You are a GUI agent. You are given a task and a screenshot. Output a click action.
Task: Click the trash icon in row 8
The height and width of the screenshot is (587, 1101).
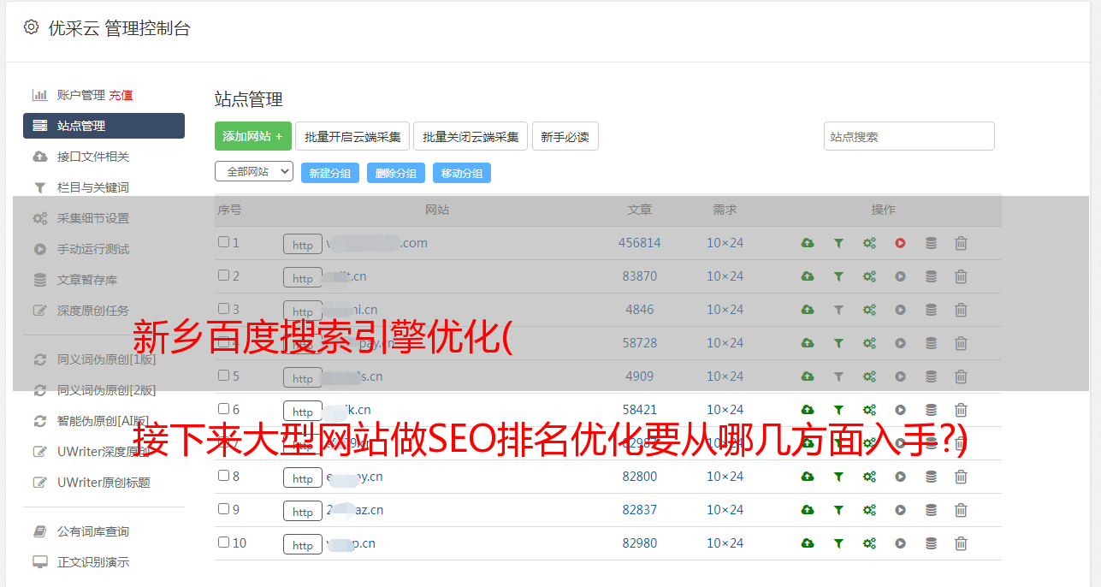(961, 477)
